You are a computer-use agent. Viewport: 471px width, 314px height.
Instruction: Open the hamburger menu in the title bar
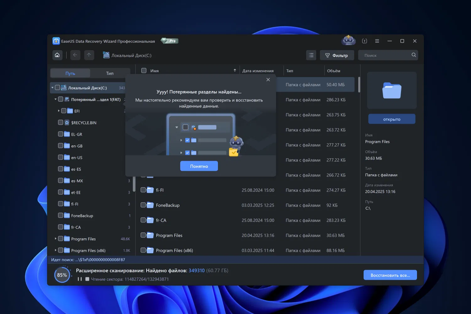(377, 41)
